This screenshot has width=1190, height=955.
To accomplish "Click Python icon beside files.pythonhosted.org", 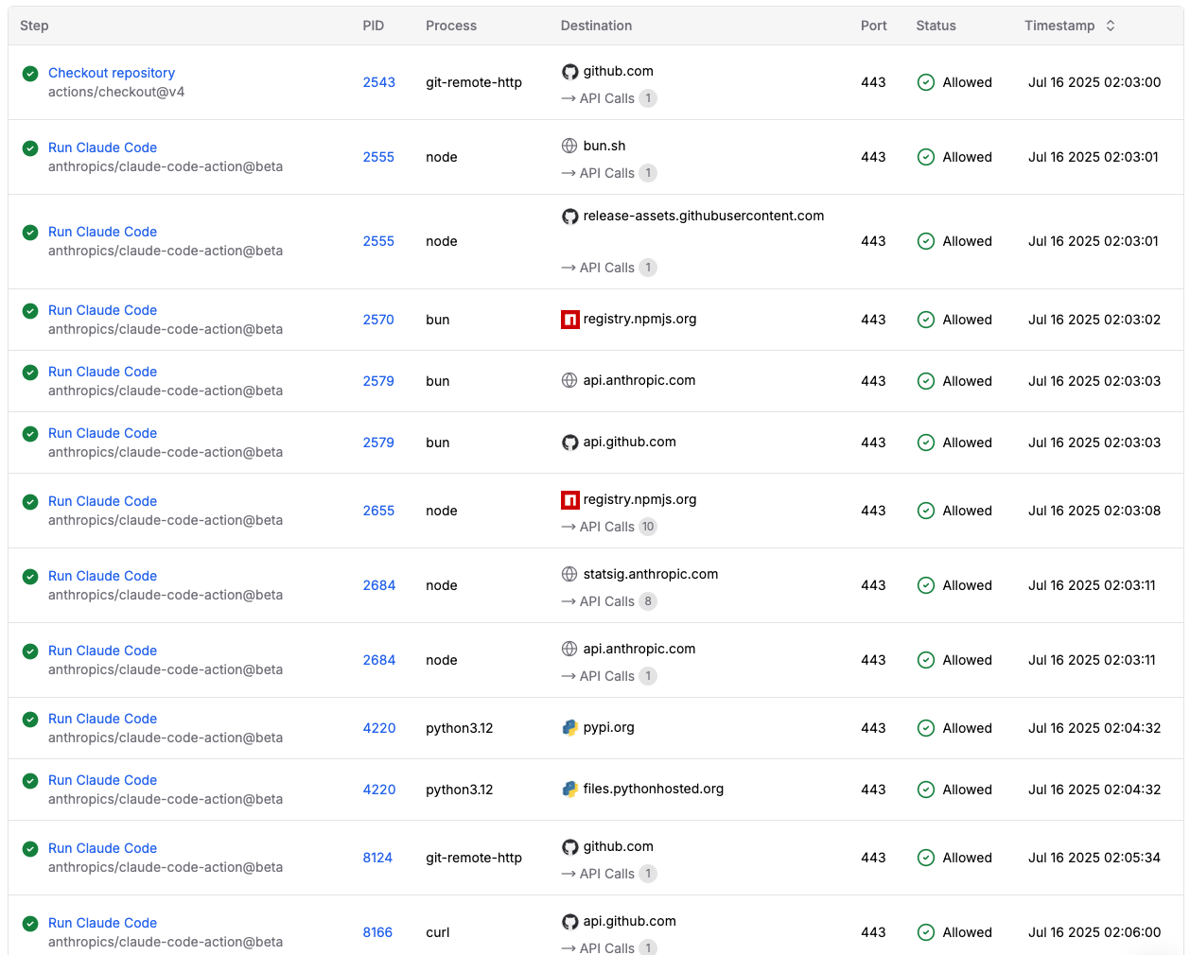I will pos(569,790).
